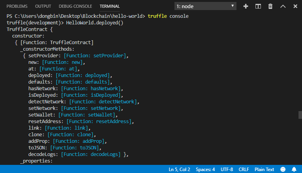Kill terminal with trash icon

[x=271, y=6]
